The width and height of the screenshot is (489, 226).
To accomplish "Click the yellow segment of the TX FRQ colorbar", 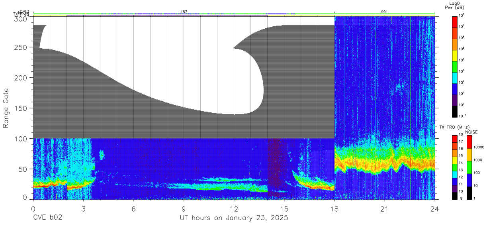I will (455, 160).
